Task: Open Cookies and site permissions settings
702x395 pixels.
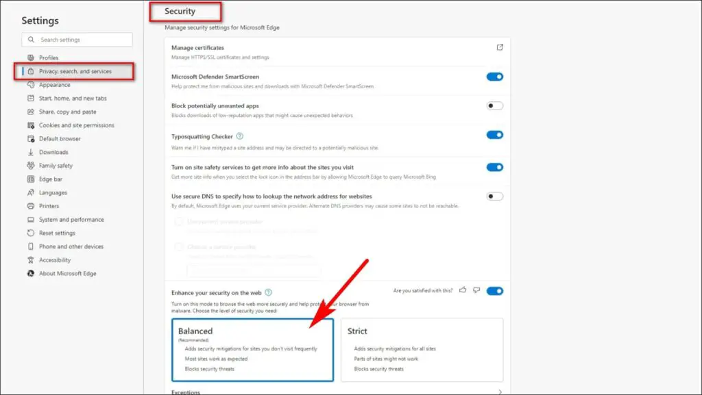Action: click(76, 125)
